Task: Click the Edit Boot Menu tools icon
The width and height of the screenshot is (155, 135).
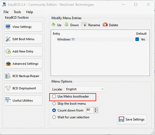Action: point(8,39)
